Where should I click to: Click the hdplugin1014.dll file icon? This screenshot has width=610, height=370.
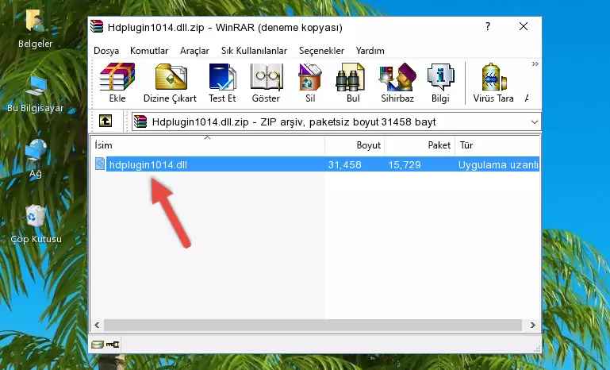coord(100,164)
